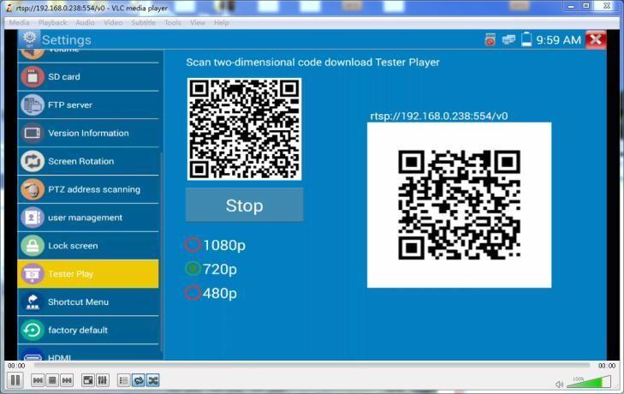Toggle VLC loop mode

click(x=139, y=380)
